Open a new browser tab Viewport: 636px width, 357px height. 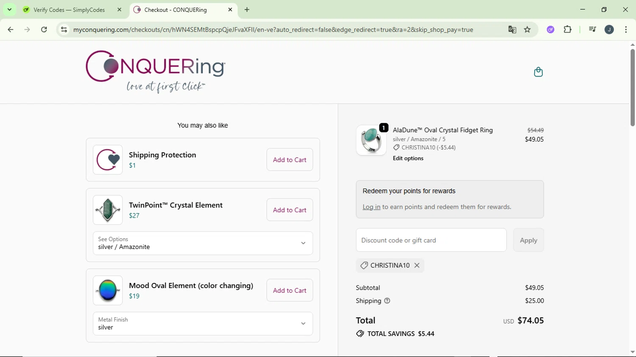click(x=247, y=9)
